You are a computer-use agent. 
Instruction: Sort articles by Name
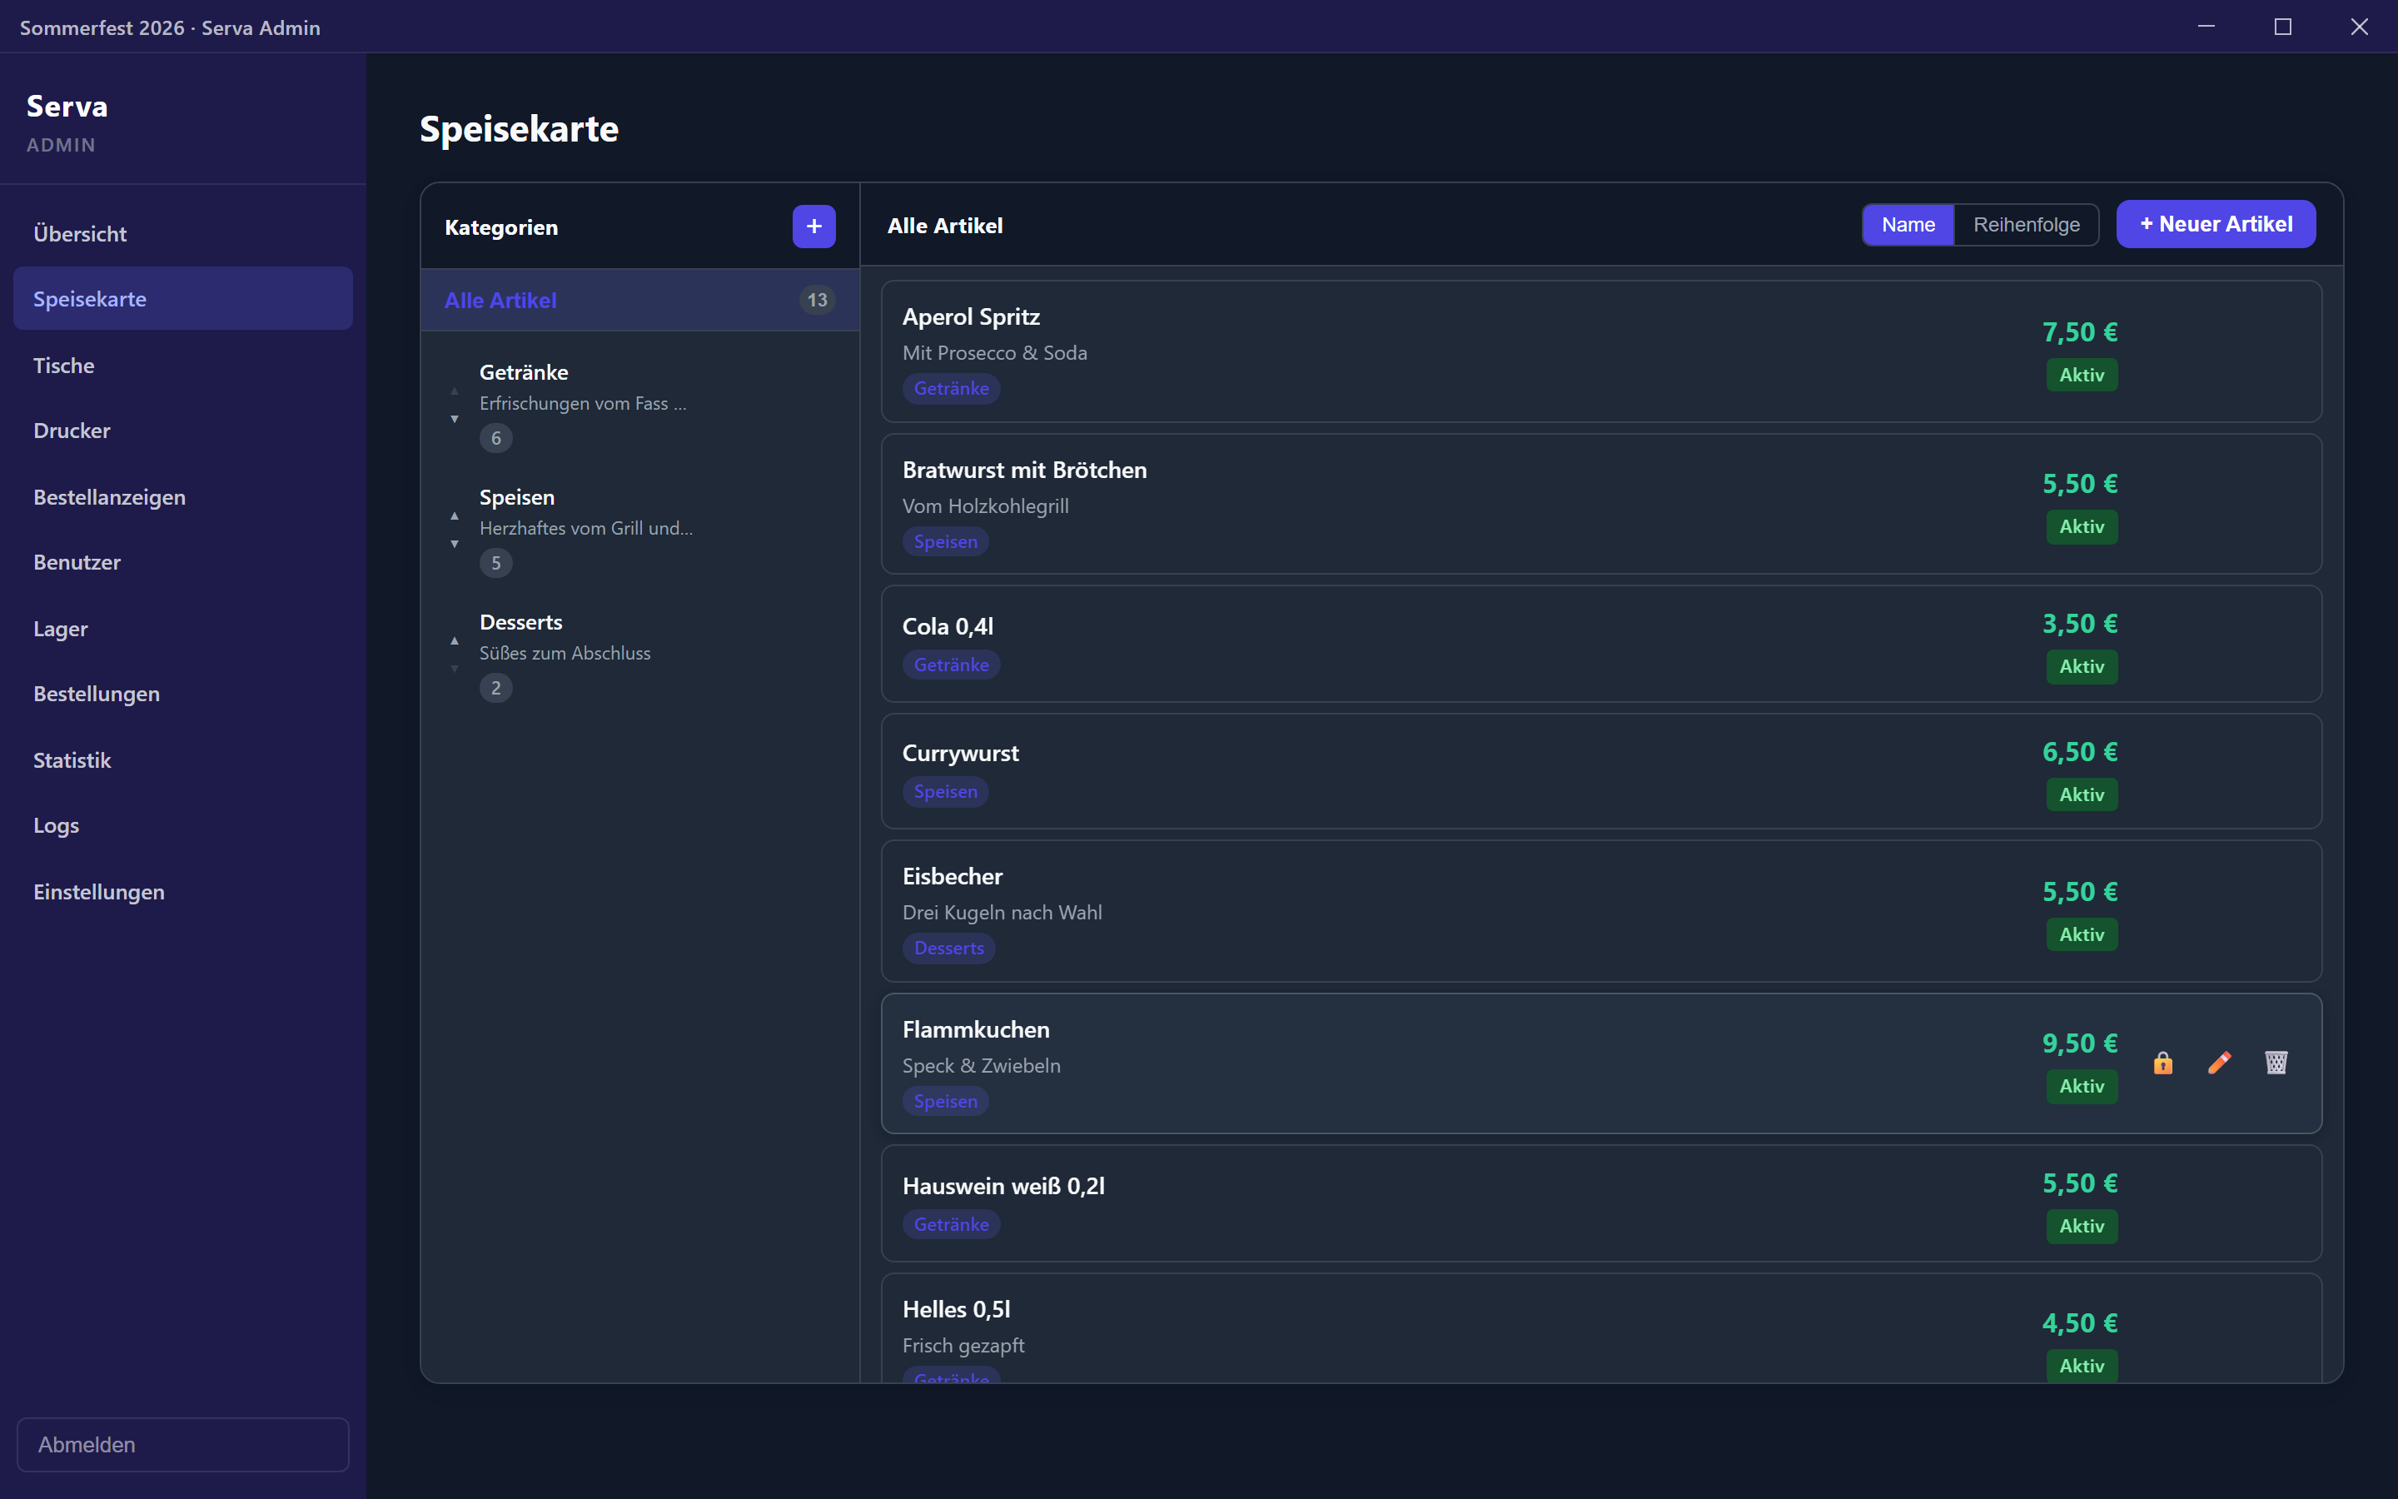click(x=1908, y=225)
